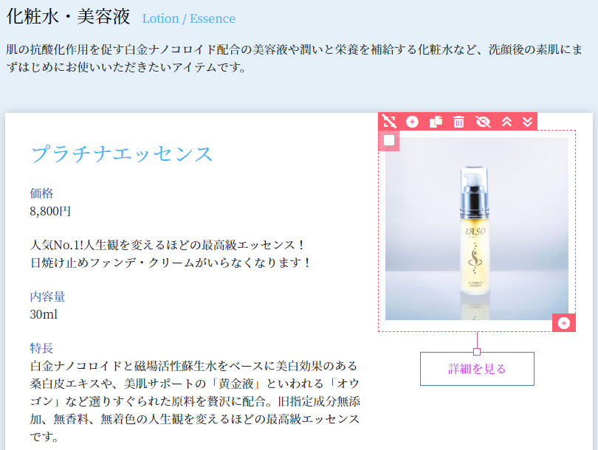This screenshot has width=598, height=450.
Task: Click the small square connector handle
Action: point(477,352)
